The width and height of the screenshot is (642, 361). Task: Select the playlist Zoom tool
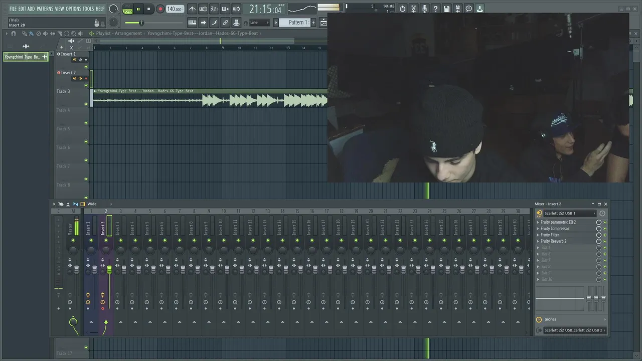coord(74,34)
